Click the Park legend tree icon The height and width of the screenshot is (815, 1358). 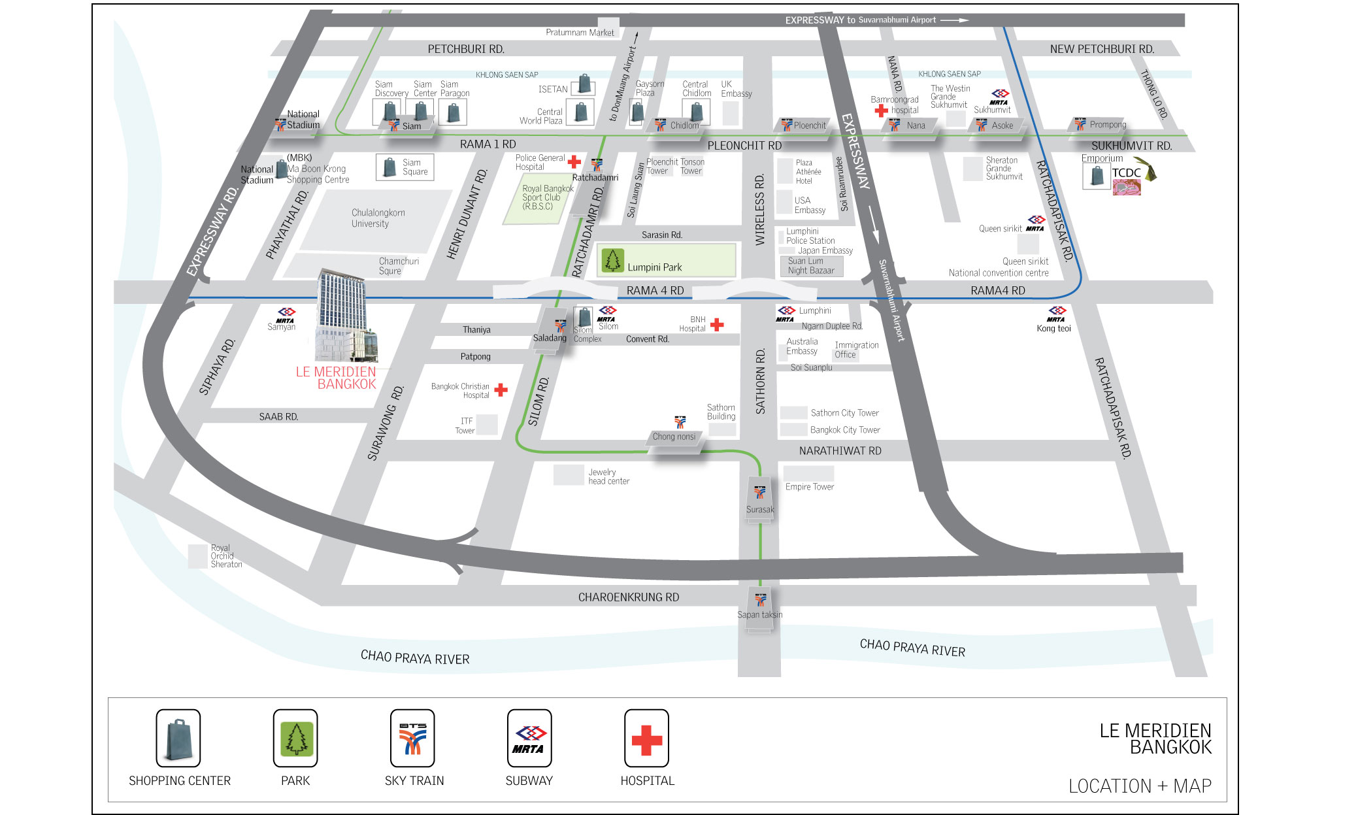pyautogui.click(x=295, y=738)
